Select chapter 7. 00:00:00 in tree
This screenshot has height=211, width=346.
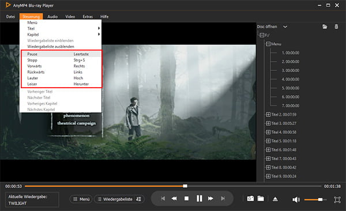(291, 105)
